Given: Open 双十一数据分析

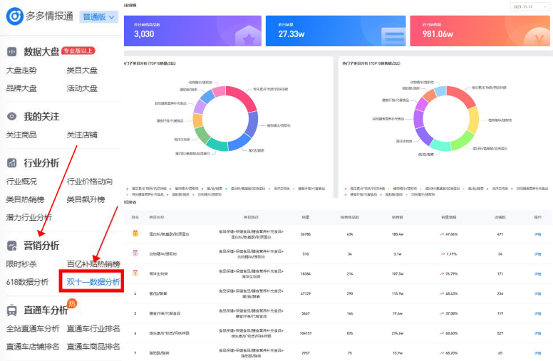Looking at the screenshot, I should pyautogui.click(x=93, y=282).
